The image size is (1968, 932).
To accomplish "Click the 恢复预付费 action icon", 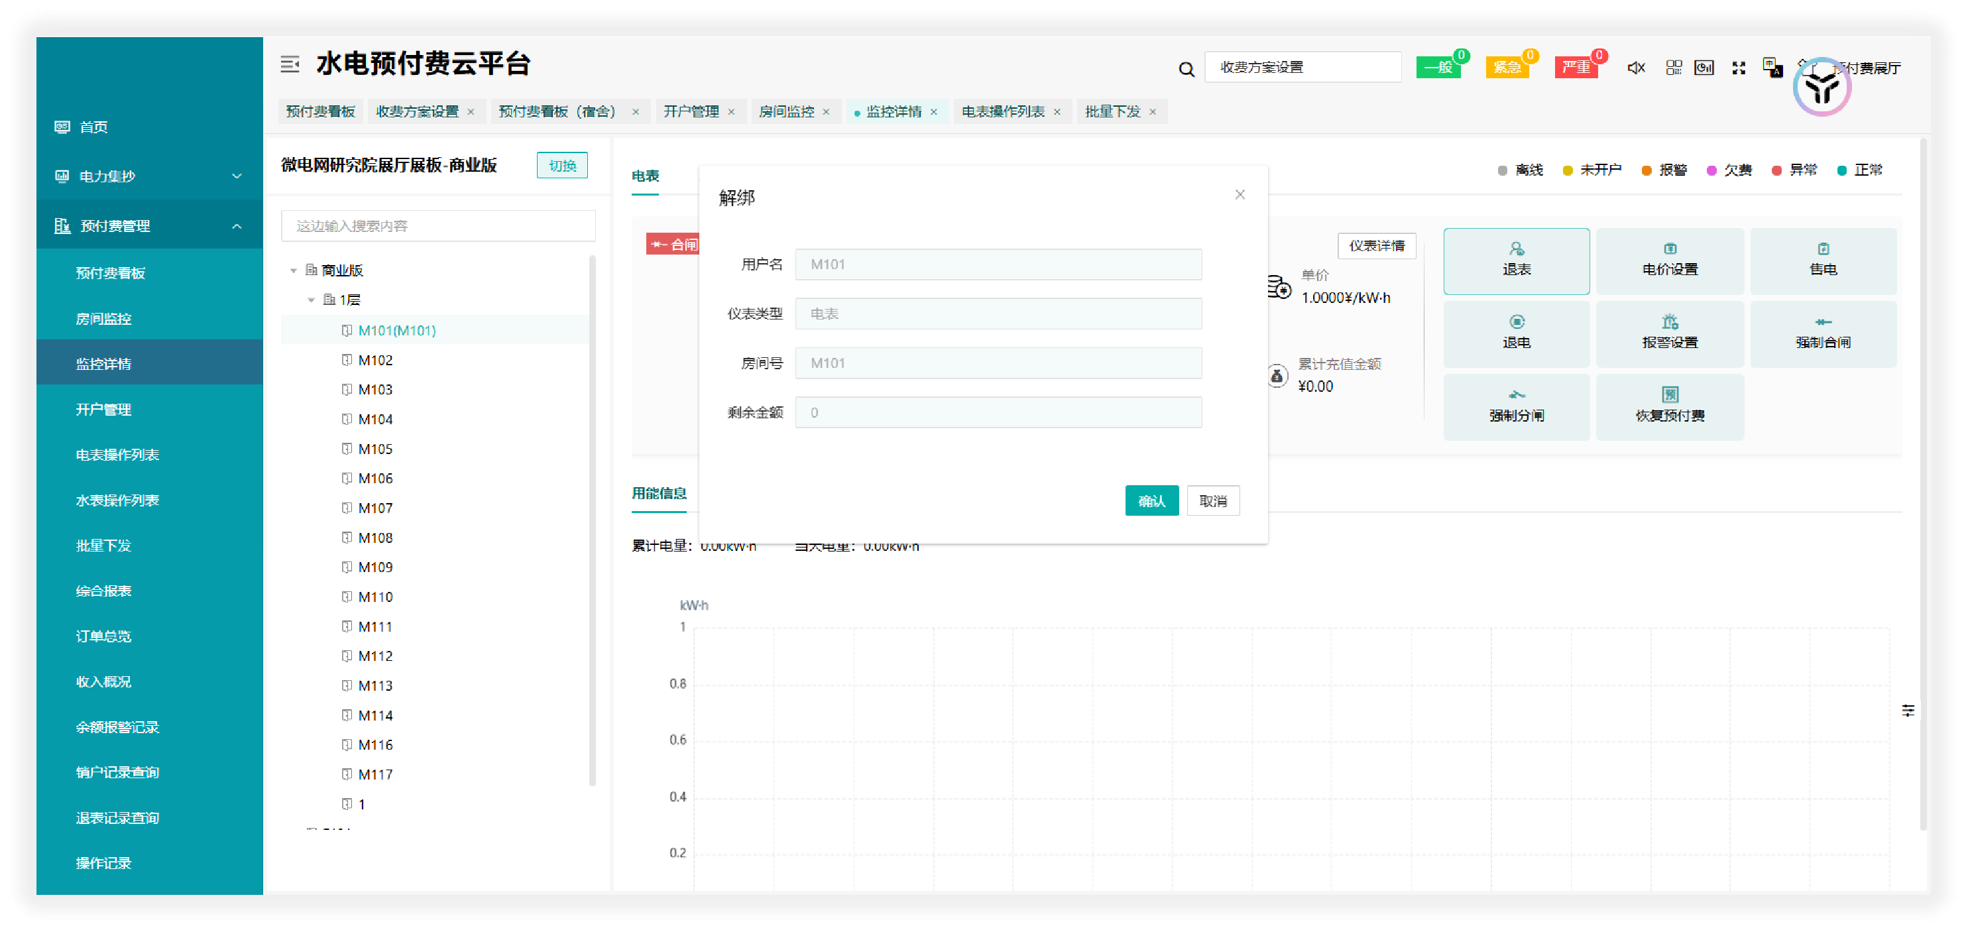I will pyautogui.click(x=1670, y=406).
